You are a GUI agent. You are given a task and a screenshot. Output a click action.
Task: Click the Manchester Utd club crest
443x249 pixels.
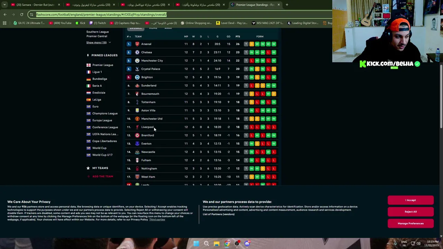(x=137, y=119)
